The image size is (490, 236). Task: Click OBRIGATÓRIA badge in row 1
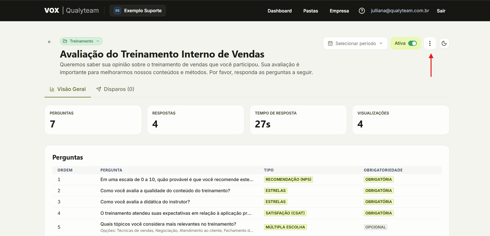[379, 180]
